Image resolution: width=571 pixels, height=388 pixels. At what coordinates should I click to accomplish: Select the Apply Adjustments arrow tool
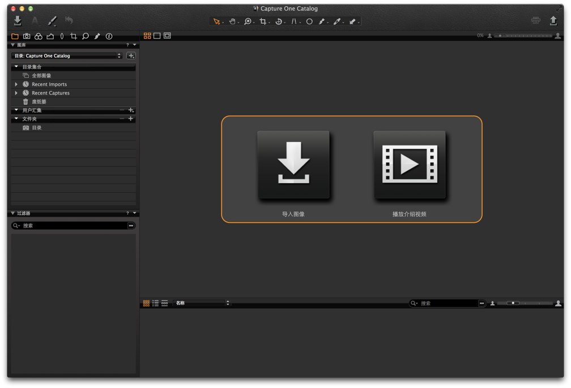click(352, 22)
